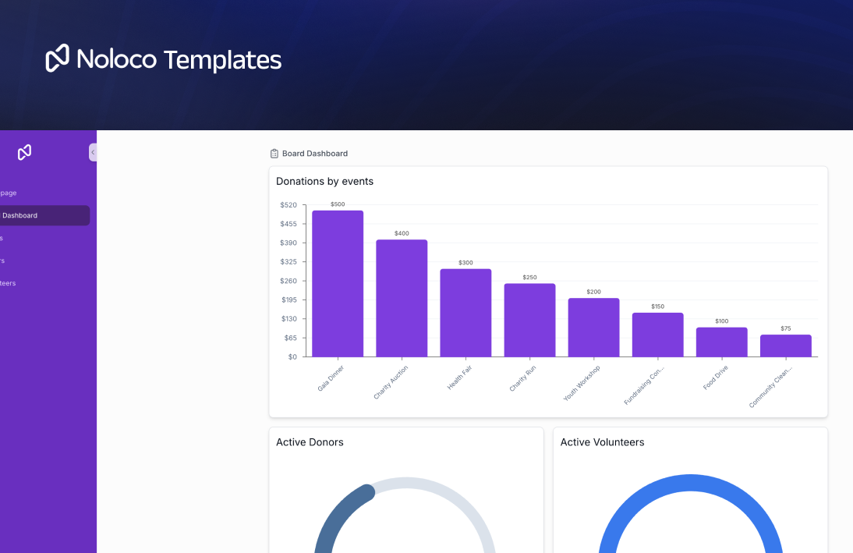
Task: Click the 'Youth Workshop' axis label
Action: pyautogui.click(x=582, y=383)
